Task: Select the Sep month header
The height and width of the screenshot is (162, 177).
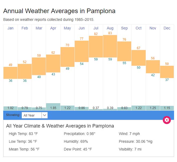Action: [x=124, y=28]
